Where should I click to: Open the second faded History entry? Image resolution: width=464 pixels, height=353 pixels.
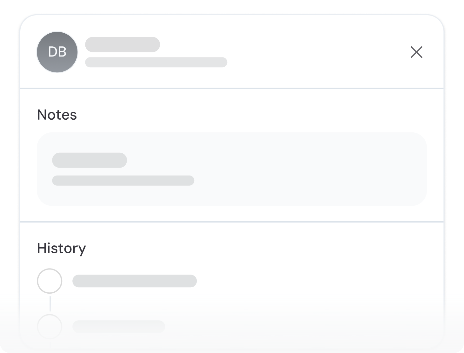(118, 326)
